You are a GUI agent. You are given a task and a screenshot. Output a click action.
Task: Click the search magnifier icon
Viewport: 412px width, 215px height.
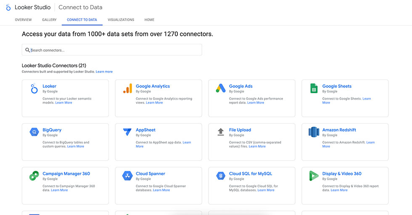[x=27, y=50]
